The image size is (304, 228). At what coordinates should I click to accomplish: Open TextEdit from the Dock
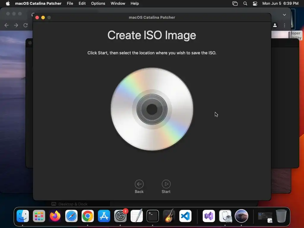tap(137, 216)
